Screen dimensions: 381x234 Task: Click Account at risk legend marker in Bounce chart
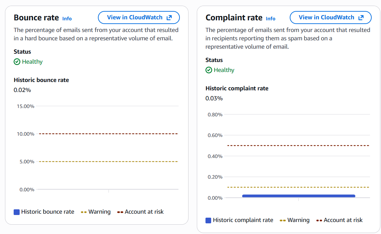coord(120,212)
